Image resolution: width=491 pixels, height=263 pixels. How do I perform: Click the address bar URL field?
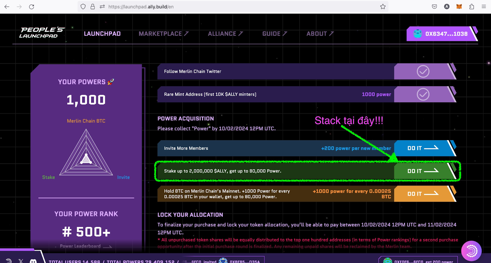233,6
